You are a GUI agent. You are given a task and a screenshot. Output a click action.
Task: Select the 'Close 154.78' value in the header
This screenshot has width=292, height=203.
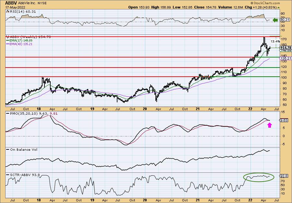click(x=205, y=7)
